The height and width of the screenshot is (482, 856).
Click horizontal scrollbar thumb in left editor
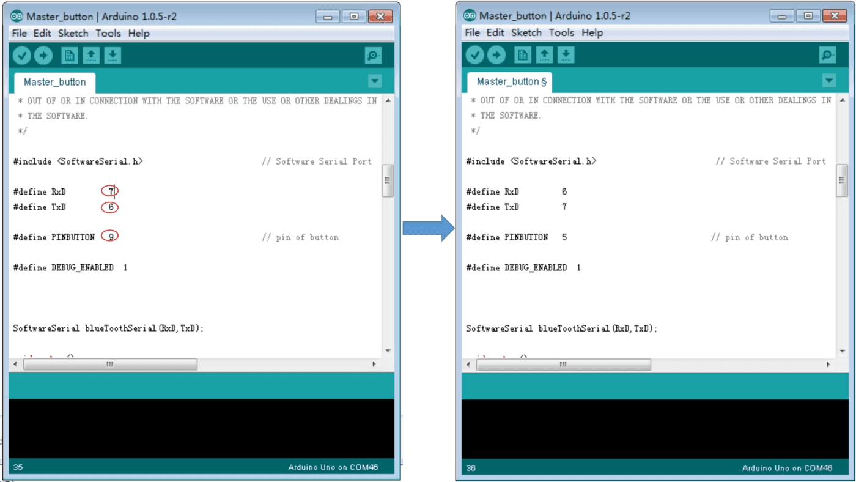point(110,364)
